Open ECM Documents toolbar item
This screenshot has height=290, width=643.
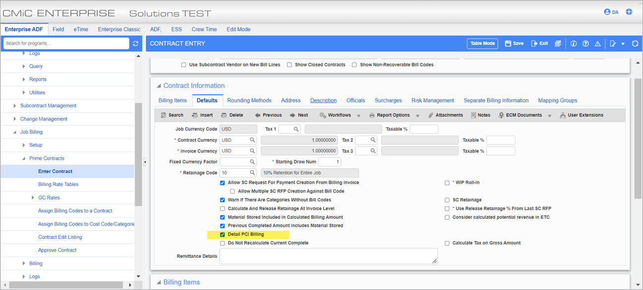coord(520,115)
